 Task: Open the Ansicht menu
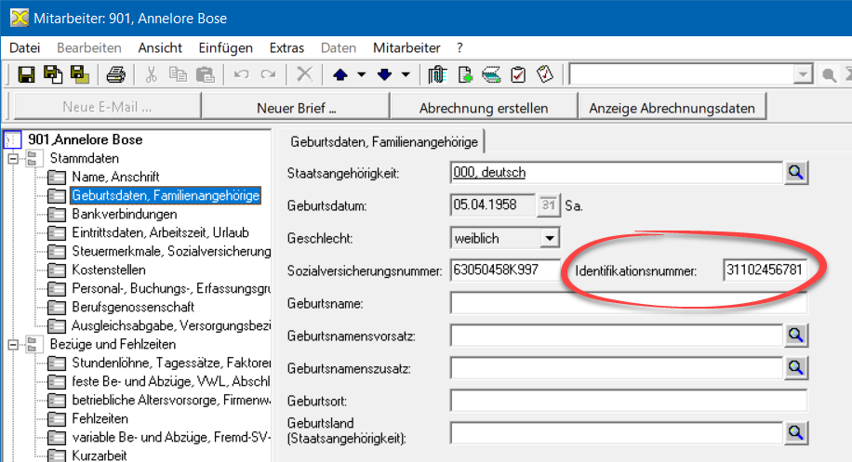click(160, 47)
